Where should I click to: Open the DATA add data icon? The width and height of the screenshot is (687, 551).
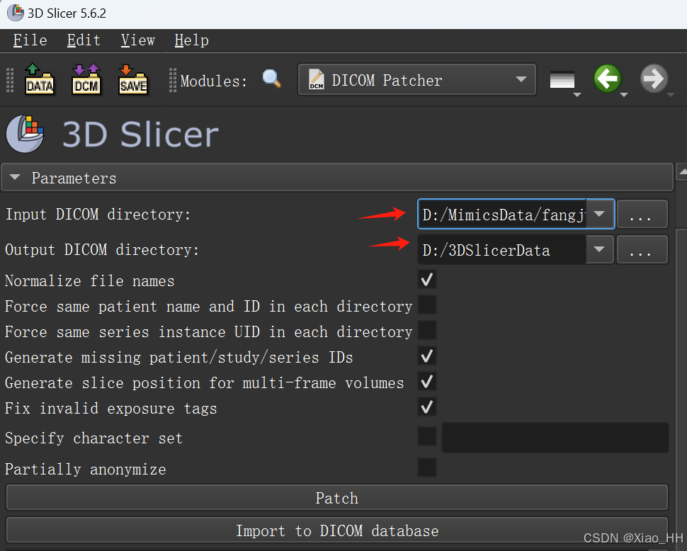[40, 79]
